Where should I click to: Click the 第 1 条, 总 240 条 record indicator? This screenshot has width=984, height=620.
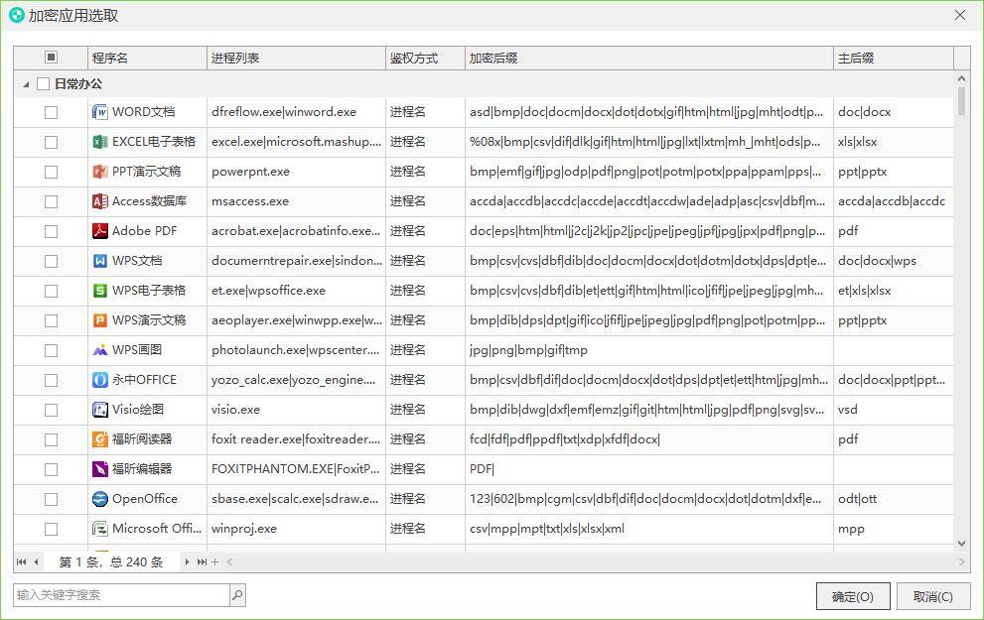[111, 562]
